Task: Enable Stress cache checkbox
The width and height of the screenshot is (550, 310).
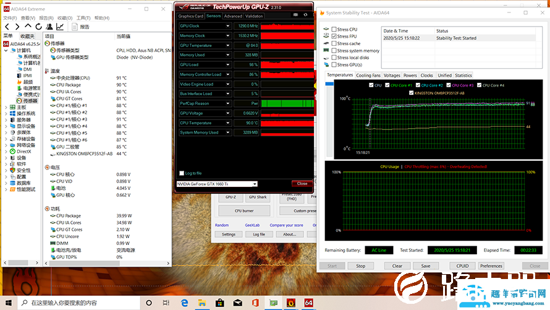Action: point(334,43)
